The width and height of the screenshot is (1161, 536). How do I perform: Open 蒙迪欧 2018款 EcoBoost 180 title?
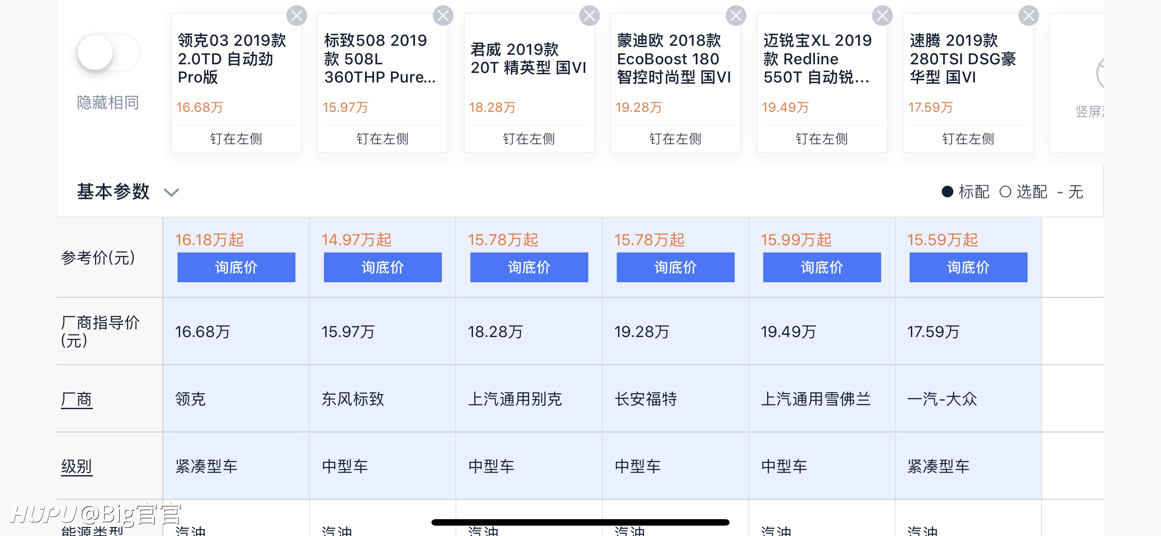pyautogui.click(x=674, y=59)
